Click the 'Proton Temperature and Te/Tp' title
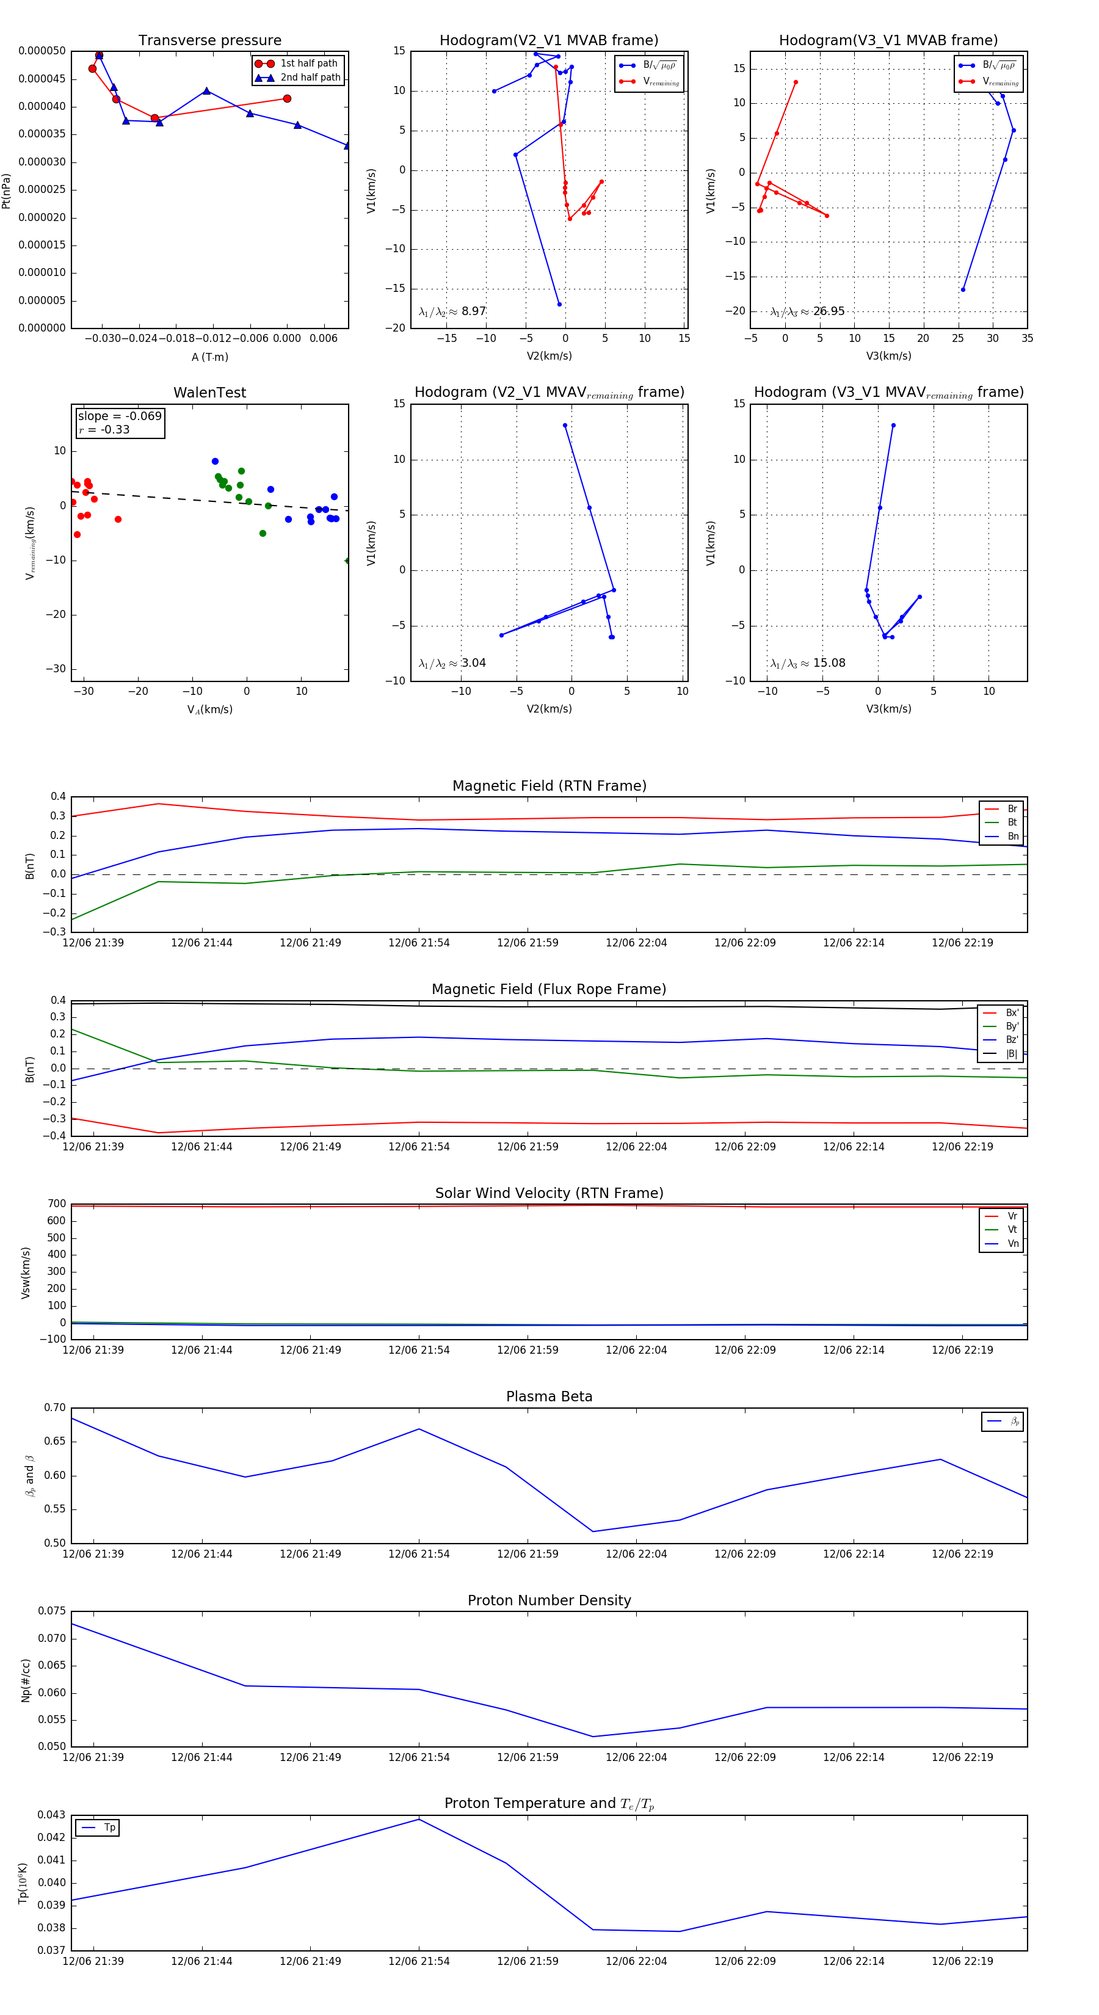Viewport: 1099px width, 2015px height. point(549,1804)
